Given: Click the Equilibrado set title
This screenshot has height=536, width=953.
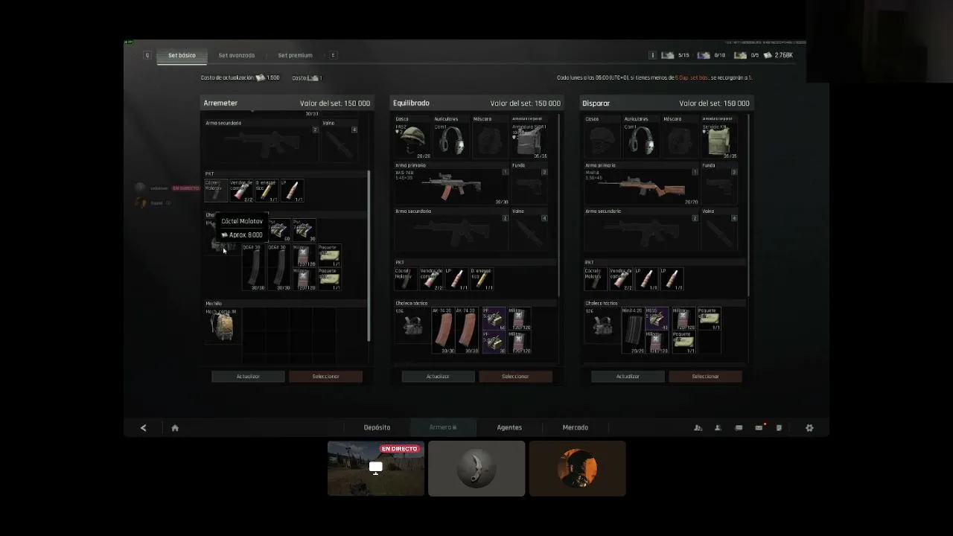Looking at the screenshot, I should [x=411, y=103].
